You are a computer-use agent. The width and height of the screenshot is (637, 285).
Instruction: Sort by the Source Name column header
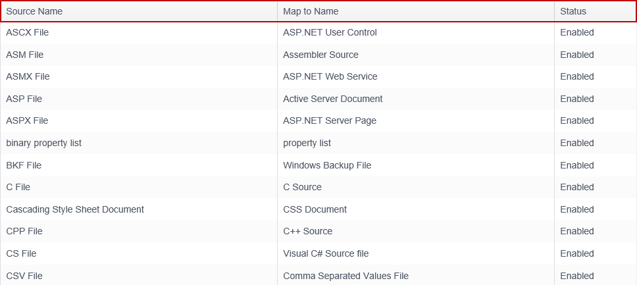(x=34, y=11)
